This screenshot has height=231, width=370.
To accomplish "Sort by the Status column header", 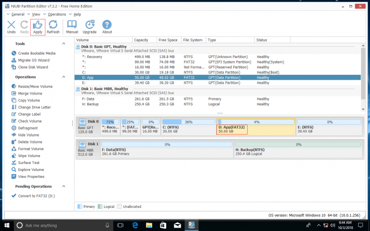I will 272,40.
